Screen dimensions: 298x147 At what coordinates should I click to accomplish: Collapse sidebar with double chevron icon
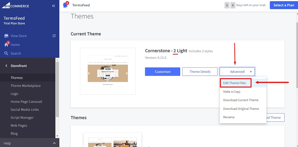click(x=54, y=6)
